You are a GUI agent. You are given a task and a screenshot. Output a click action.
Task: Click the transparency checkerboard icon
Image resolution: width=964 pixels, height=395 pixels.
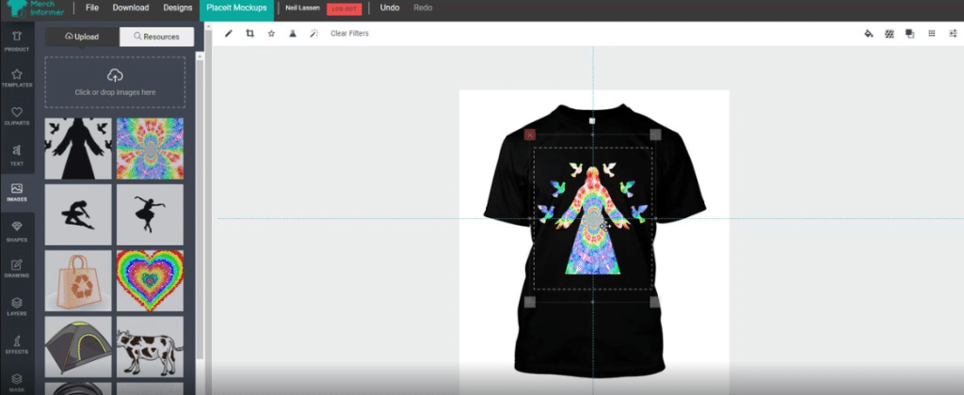click(x=889, y=33)
